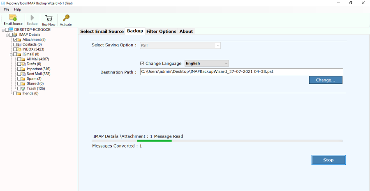Open the English language dropdown
The width and height of the screenshot is (370, 191).
tap(206, 63)
